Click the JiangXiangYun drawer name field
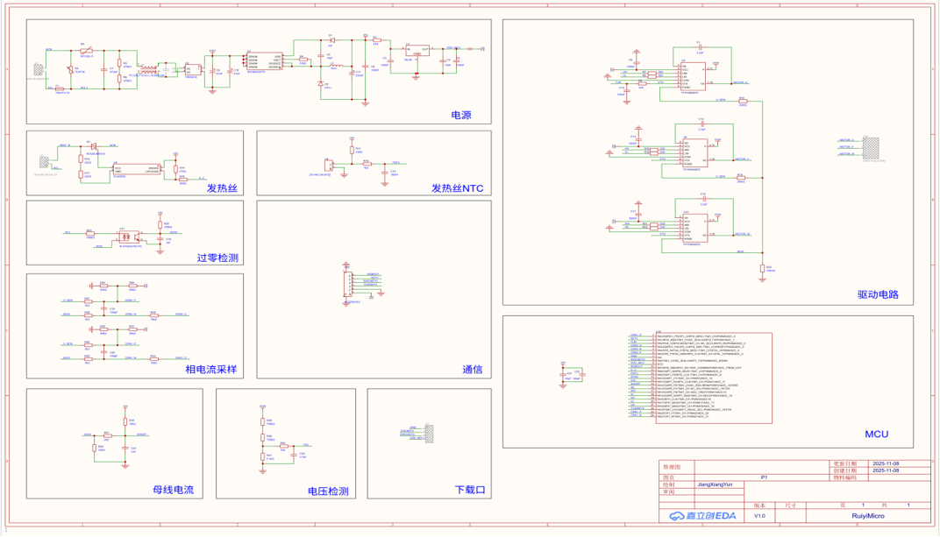 (x=715, y=484)
